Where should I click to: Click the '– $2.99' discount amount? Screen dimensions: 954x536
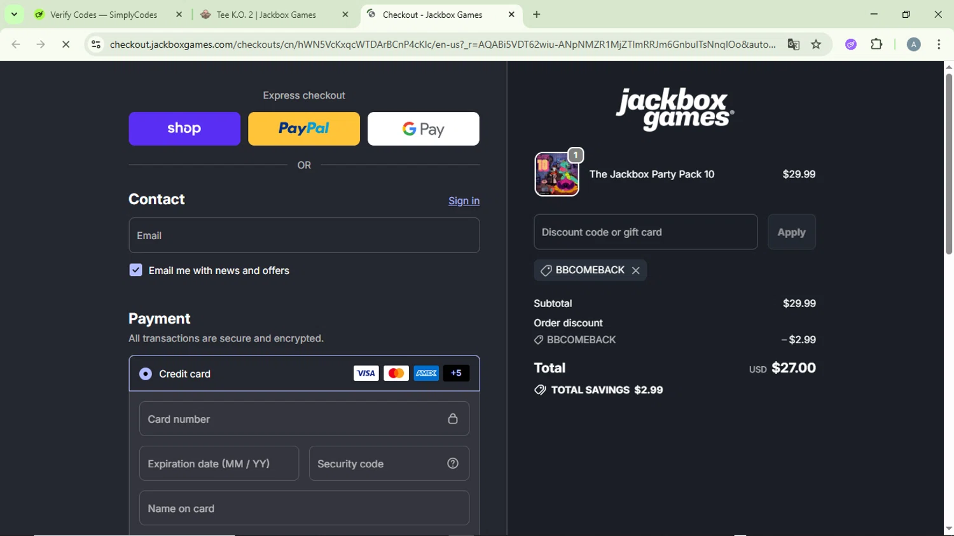pos(799,340)
